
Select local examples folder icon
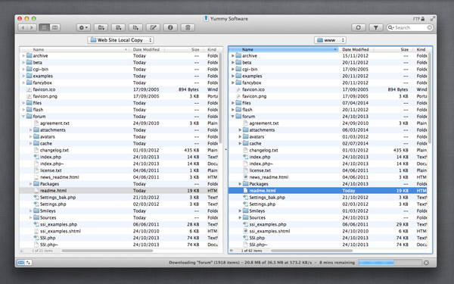(29, 76)
